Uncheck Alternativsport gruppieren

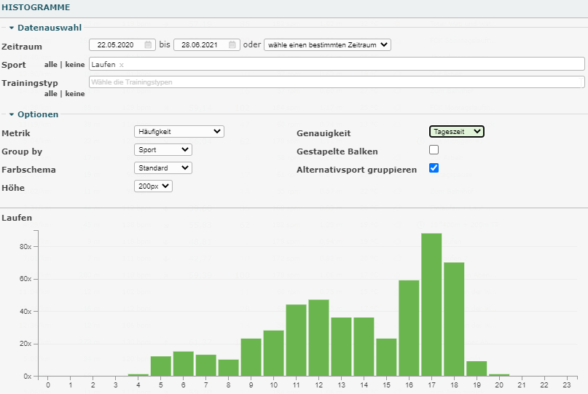click(434, 168)
